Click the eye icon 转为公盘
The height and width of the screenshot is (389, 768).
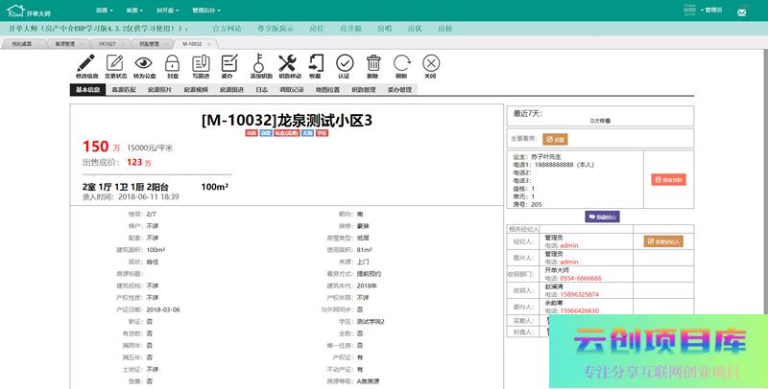point(143,62)
